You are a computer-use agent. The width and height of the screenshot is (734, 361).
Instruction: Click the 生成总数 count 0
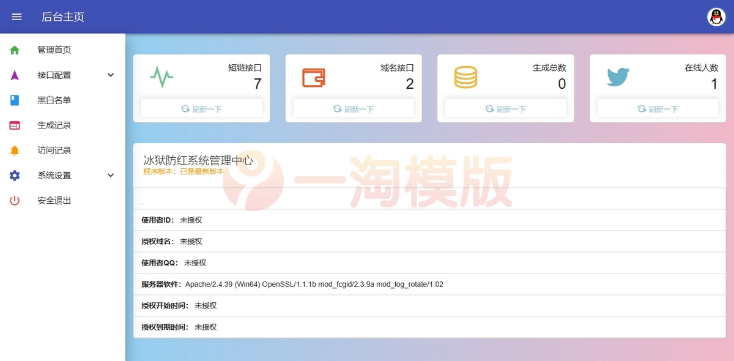[562, 84]
